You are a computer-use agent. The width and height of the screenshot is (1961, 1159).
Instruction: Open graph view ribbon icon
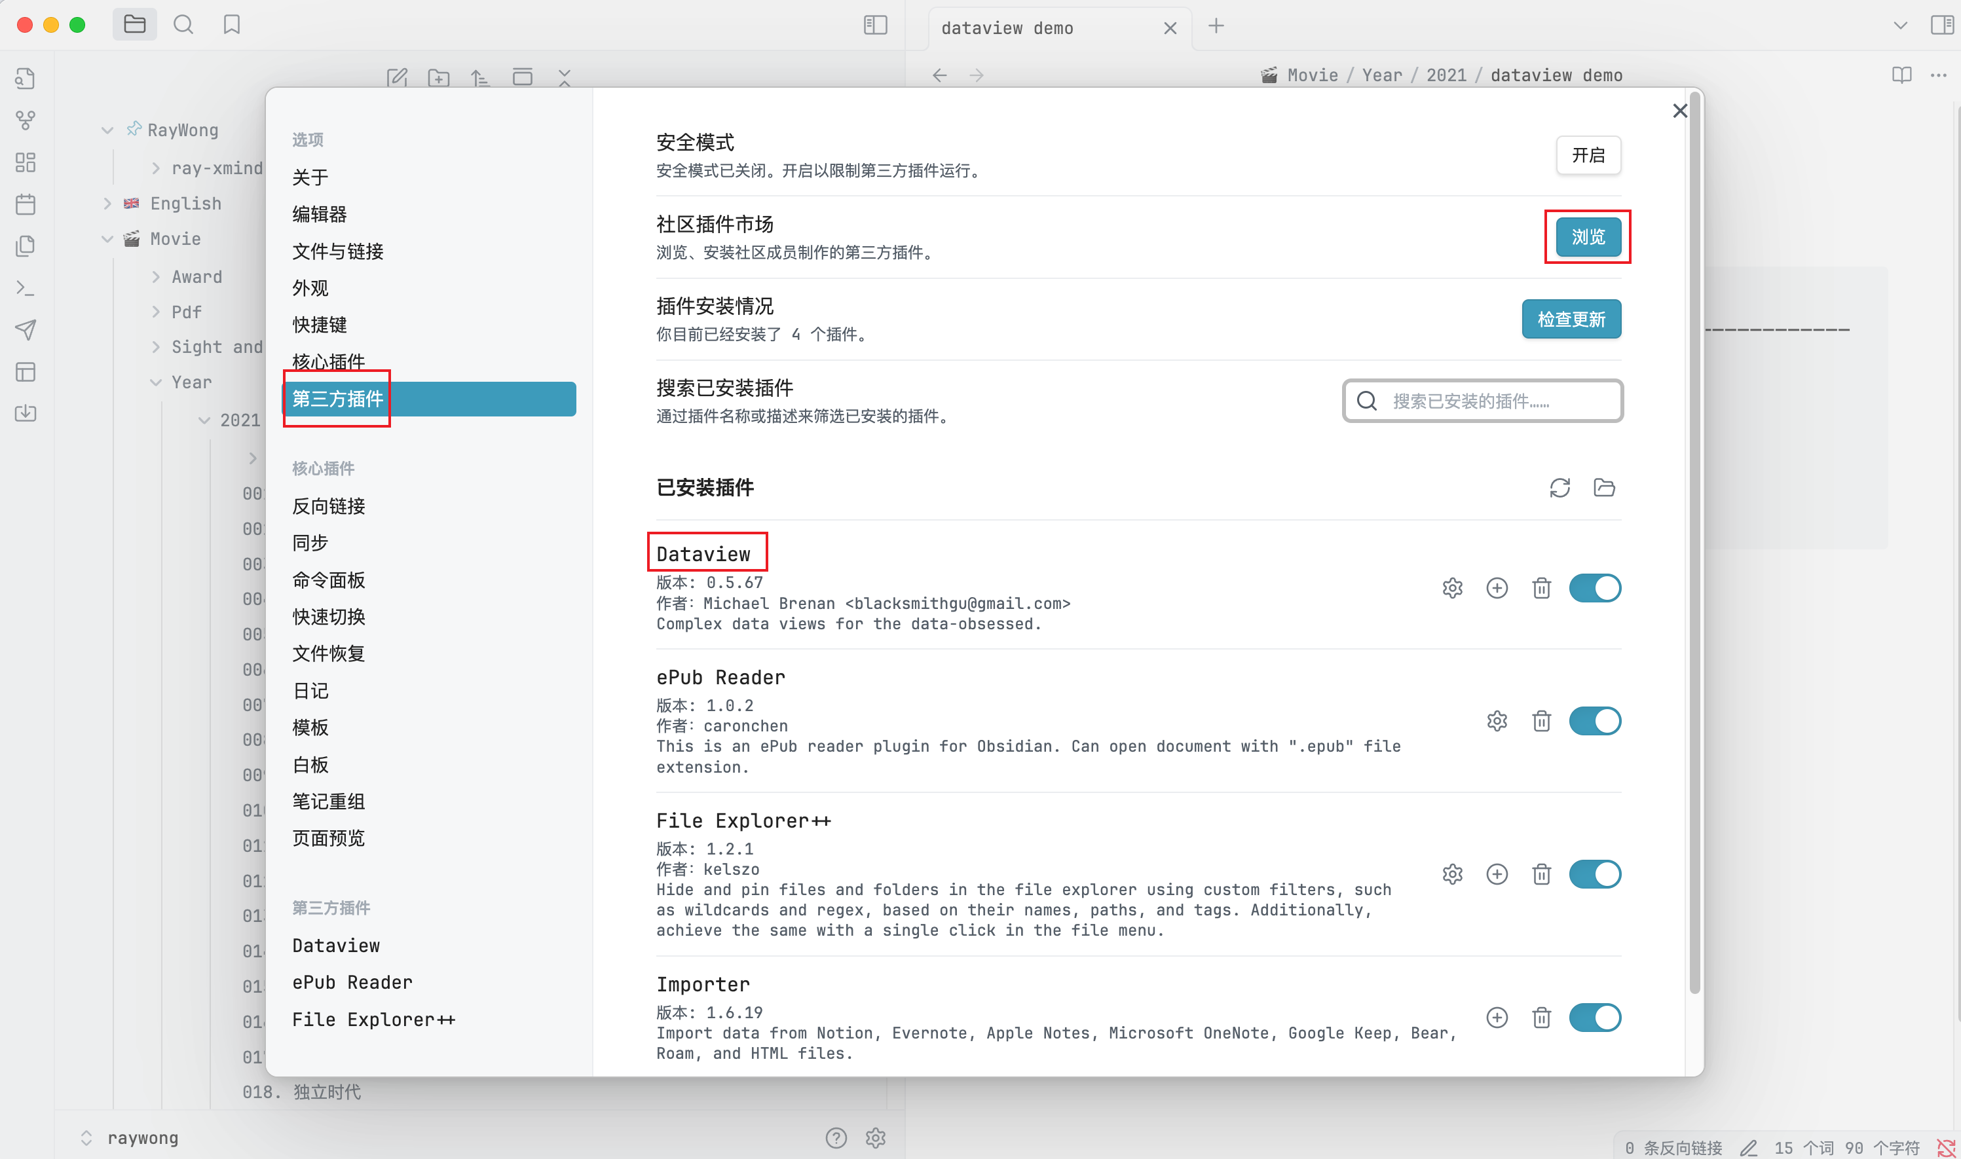(26, 120)
